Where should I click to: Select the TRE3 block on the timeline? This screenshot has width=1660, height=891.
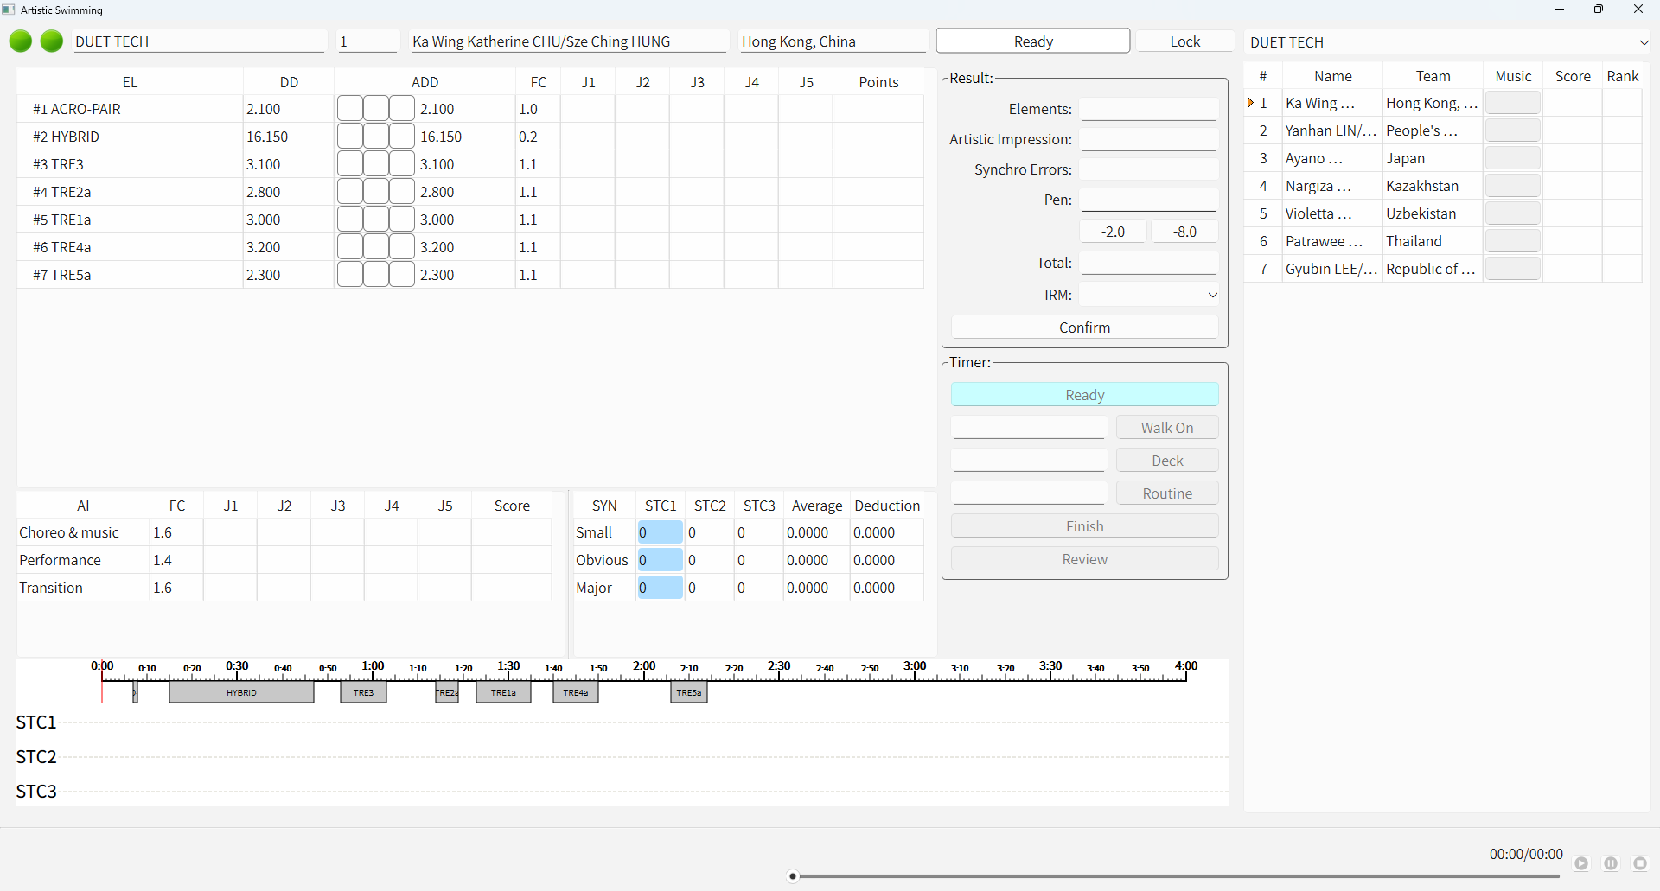coord(364,692)
